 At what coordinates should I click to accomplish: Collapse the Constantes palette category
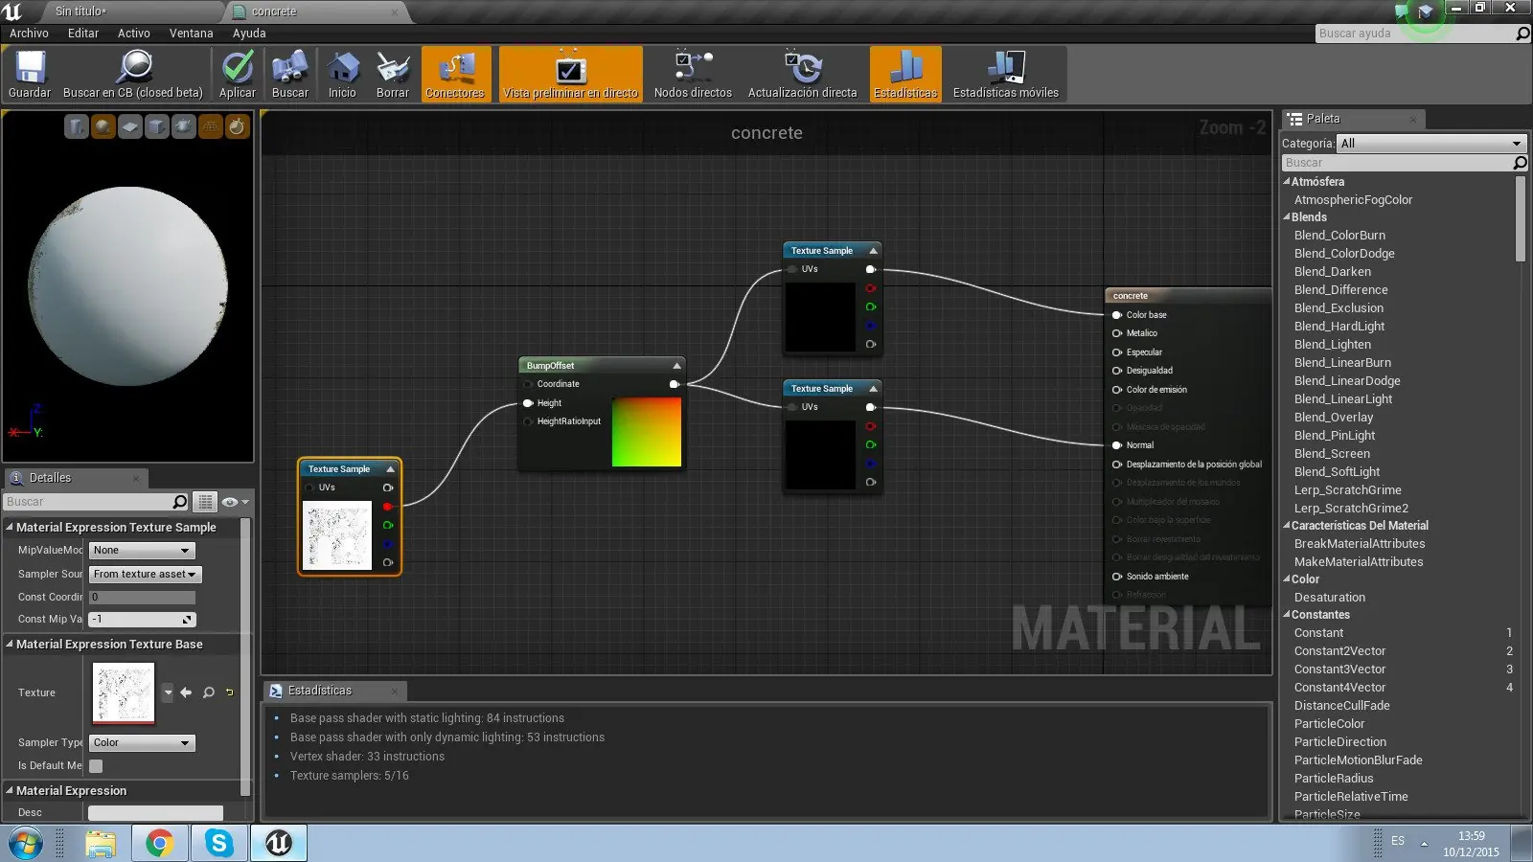point(1287,615)
